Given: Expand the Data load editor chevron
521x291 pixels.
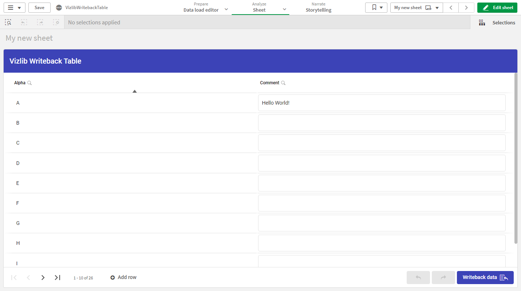Looking at the screenshot, I should [x=226, y=9].
